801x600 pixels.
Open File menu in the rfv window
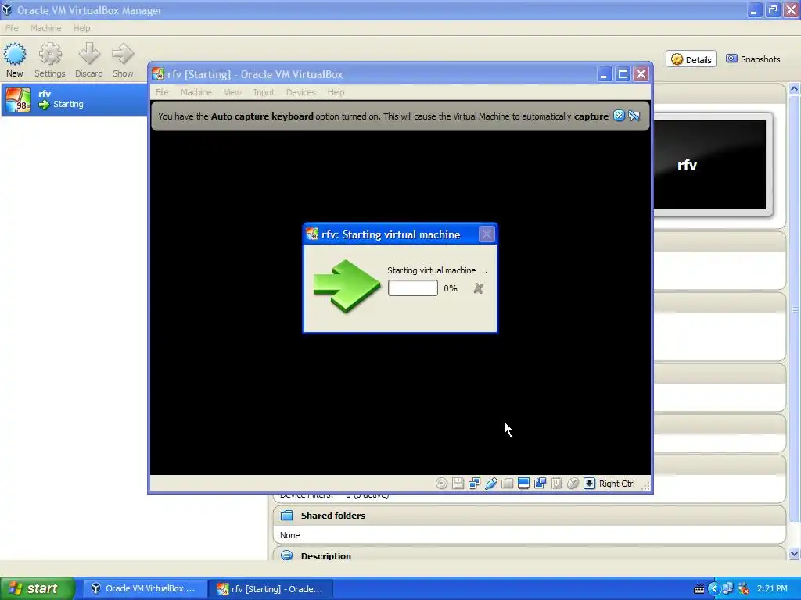[x=162, y=92]
